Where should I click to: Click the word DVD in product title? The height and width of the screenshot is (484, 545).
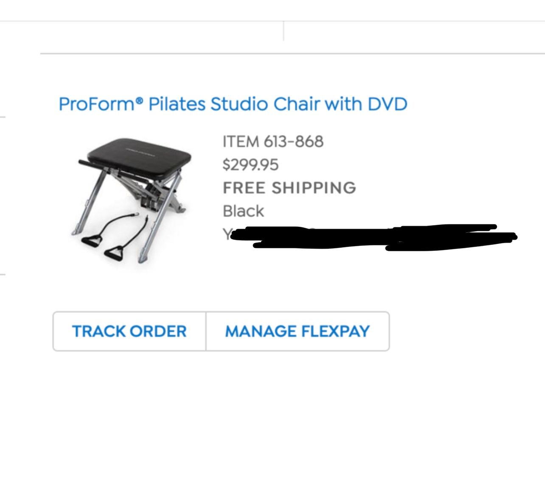tap(387, 104)
